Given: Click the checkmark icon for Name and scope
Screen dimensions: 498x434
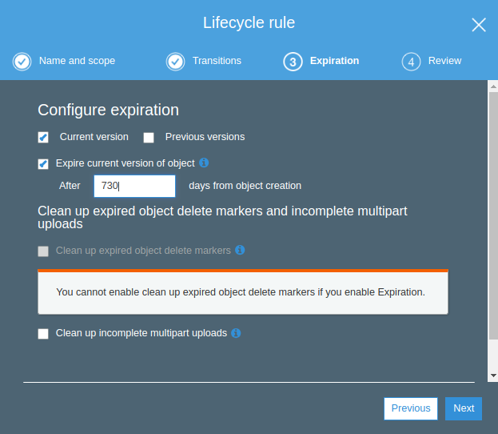Looking at the screenshot, I should pyautogui.click(x=22, y=62).
